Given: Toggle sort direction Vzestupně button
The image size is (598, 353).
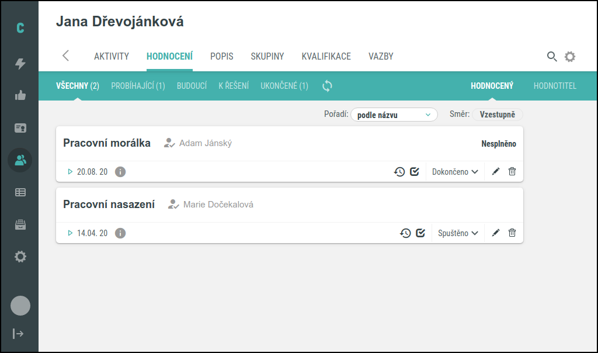Looking at the screenshot, I should click(x=497, y=115).
